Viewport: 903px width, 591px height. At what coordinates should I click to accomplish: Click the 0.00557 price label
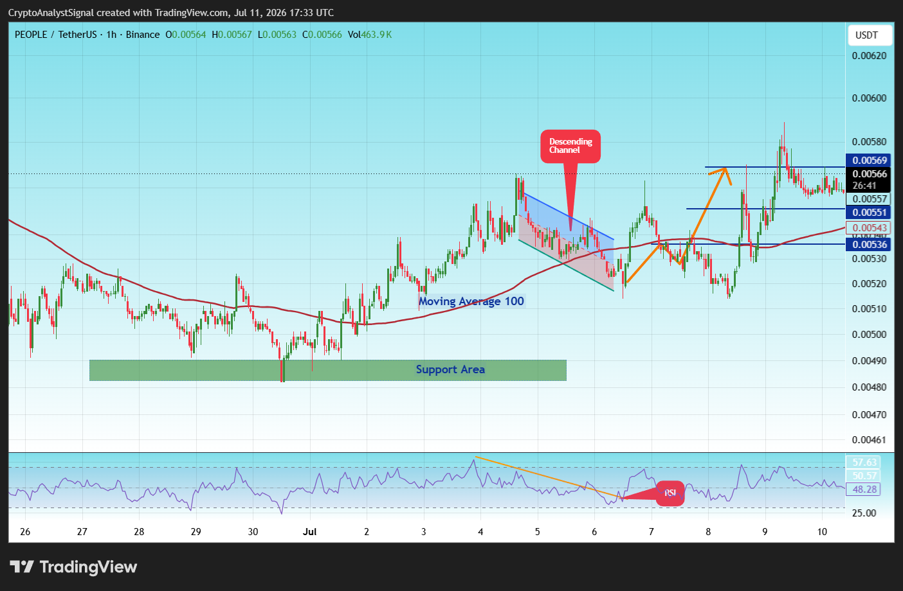pyautogui.click(x=870, y=199)
